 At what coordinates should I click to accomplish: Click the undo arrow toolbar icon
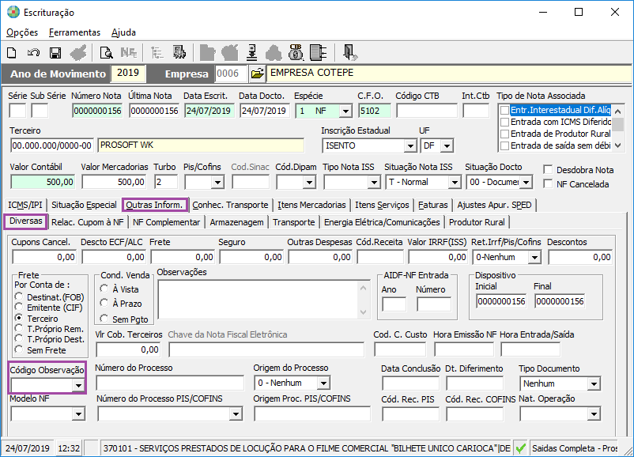click(x=33, y=53)
